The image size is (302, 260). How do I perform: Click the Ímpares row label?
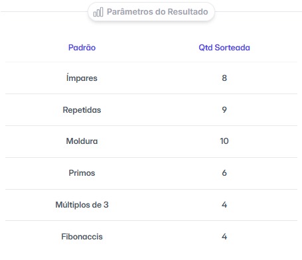(82, 78)
